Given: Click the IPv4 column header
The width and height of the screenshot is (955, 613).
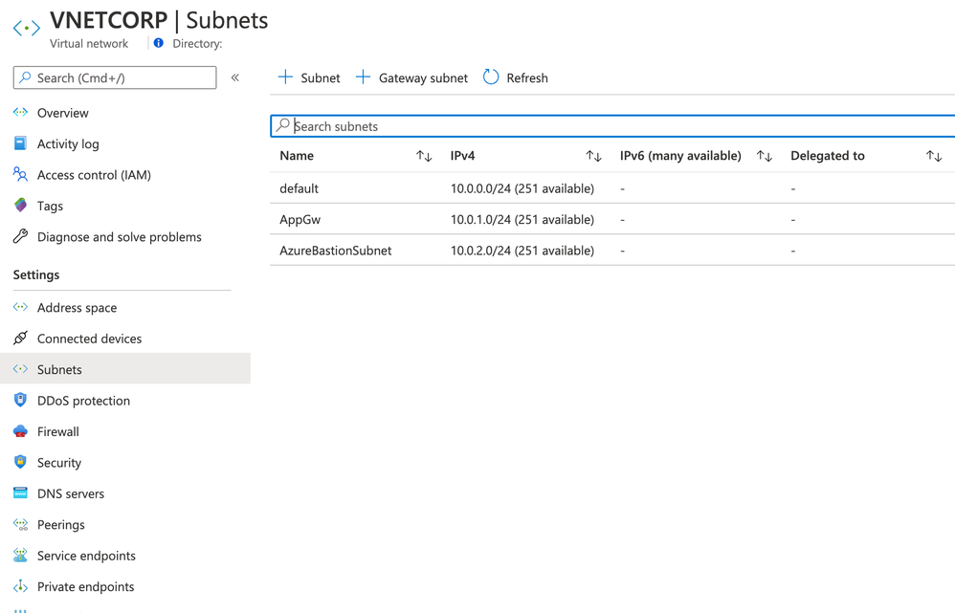Looking at the screenshot, I should tap(462, 156).
